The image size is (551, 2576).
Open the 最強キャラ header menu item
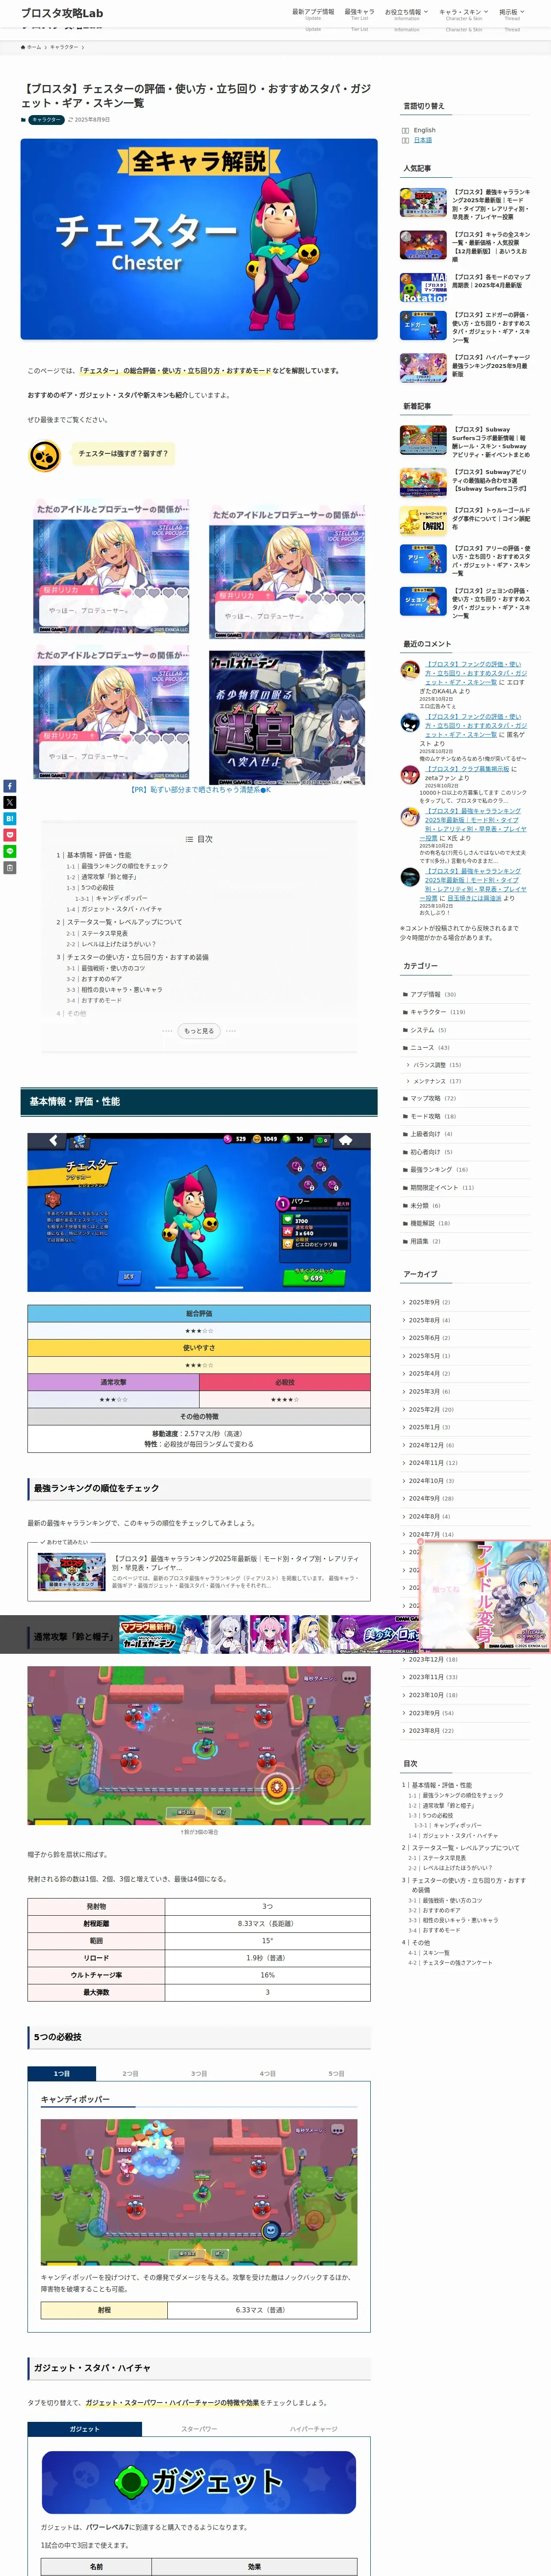[360, 14]
